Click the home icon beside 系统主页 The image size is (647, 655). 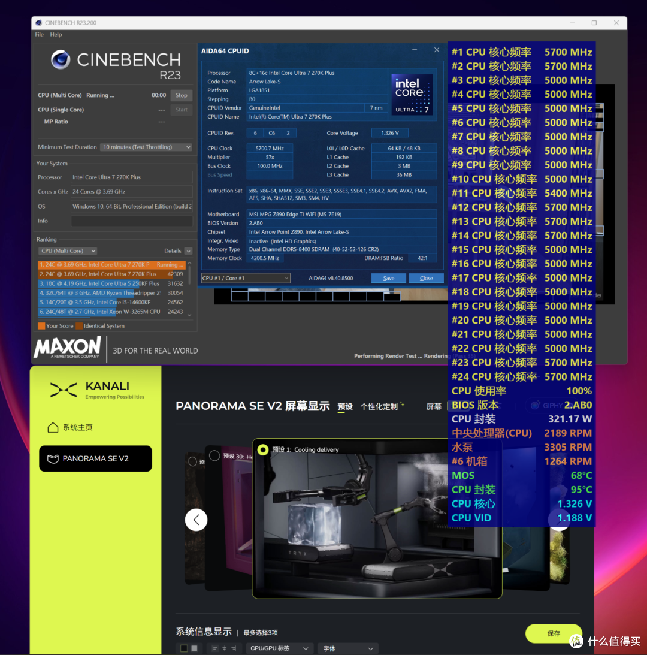point(53,427)
